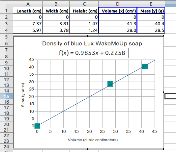Image resolution: width=176 pixels, height=152 pixels.
Task: Click the 'Volume [x] (cm³)' header cell
Action: click(x=118, y=11)
